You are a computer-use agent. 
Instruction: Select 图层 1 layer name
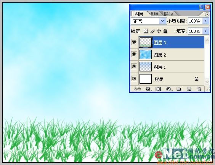point(160,67)
